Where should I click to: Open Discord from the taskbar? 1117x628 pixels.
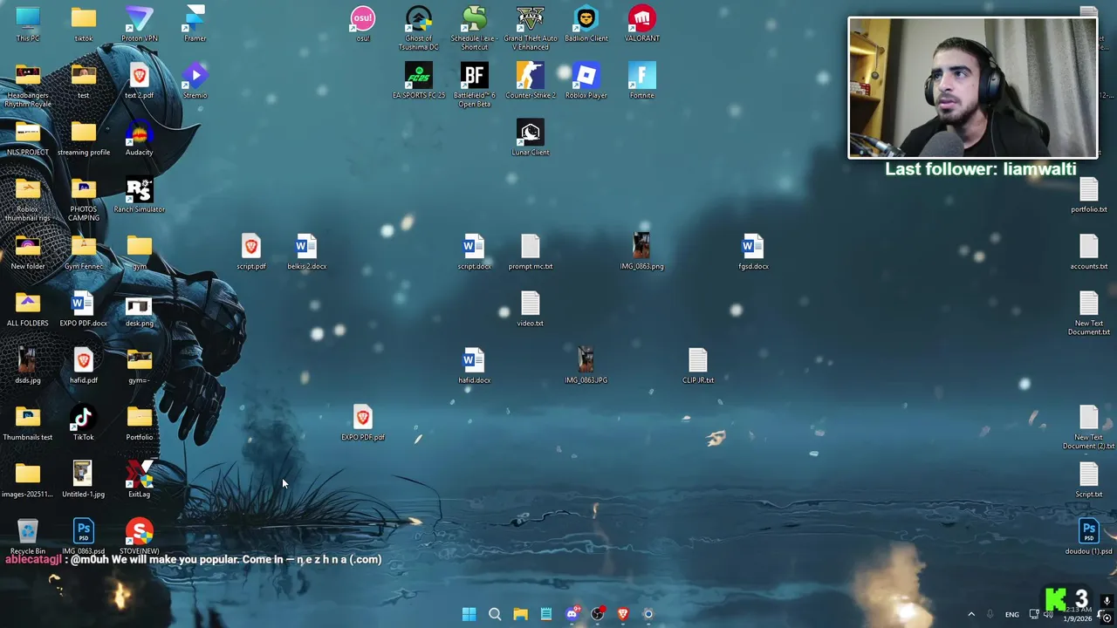point(572,614)
